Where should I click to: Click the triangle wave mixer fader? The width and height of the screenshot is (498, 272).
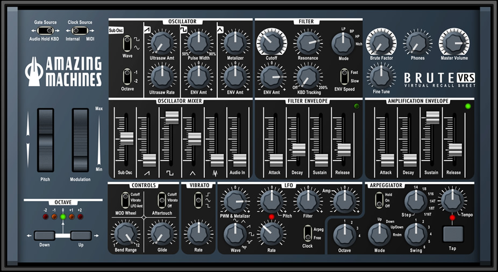pos(194,139)
